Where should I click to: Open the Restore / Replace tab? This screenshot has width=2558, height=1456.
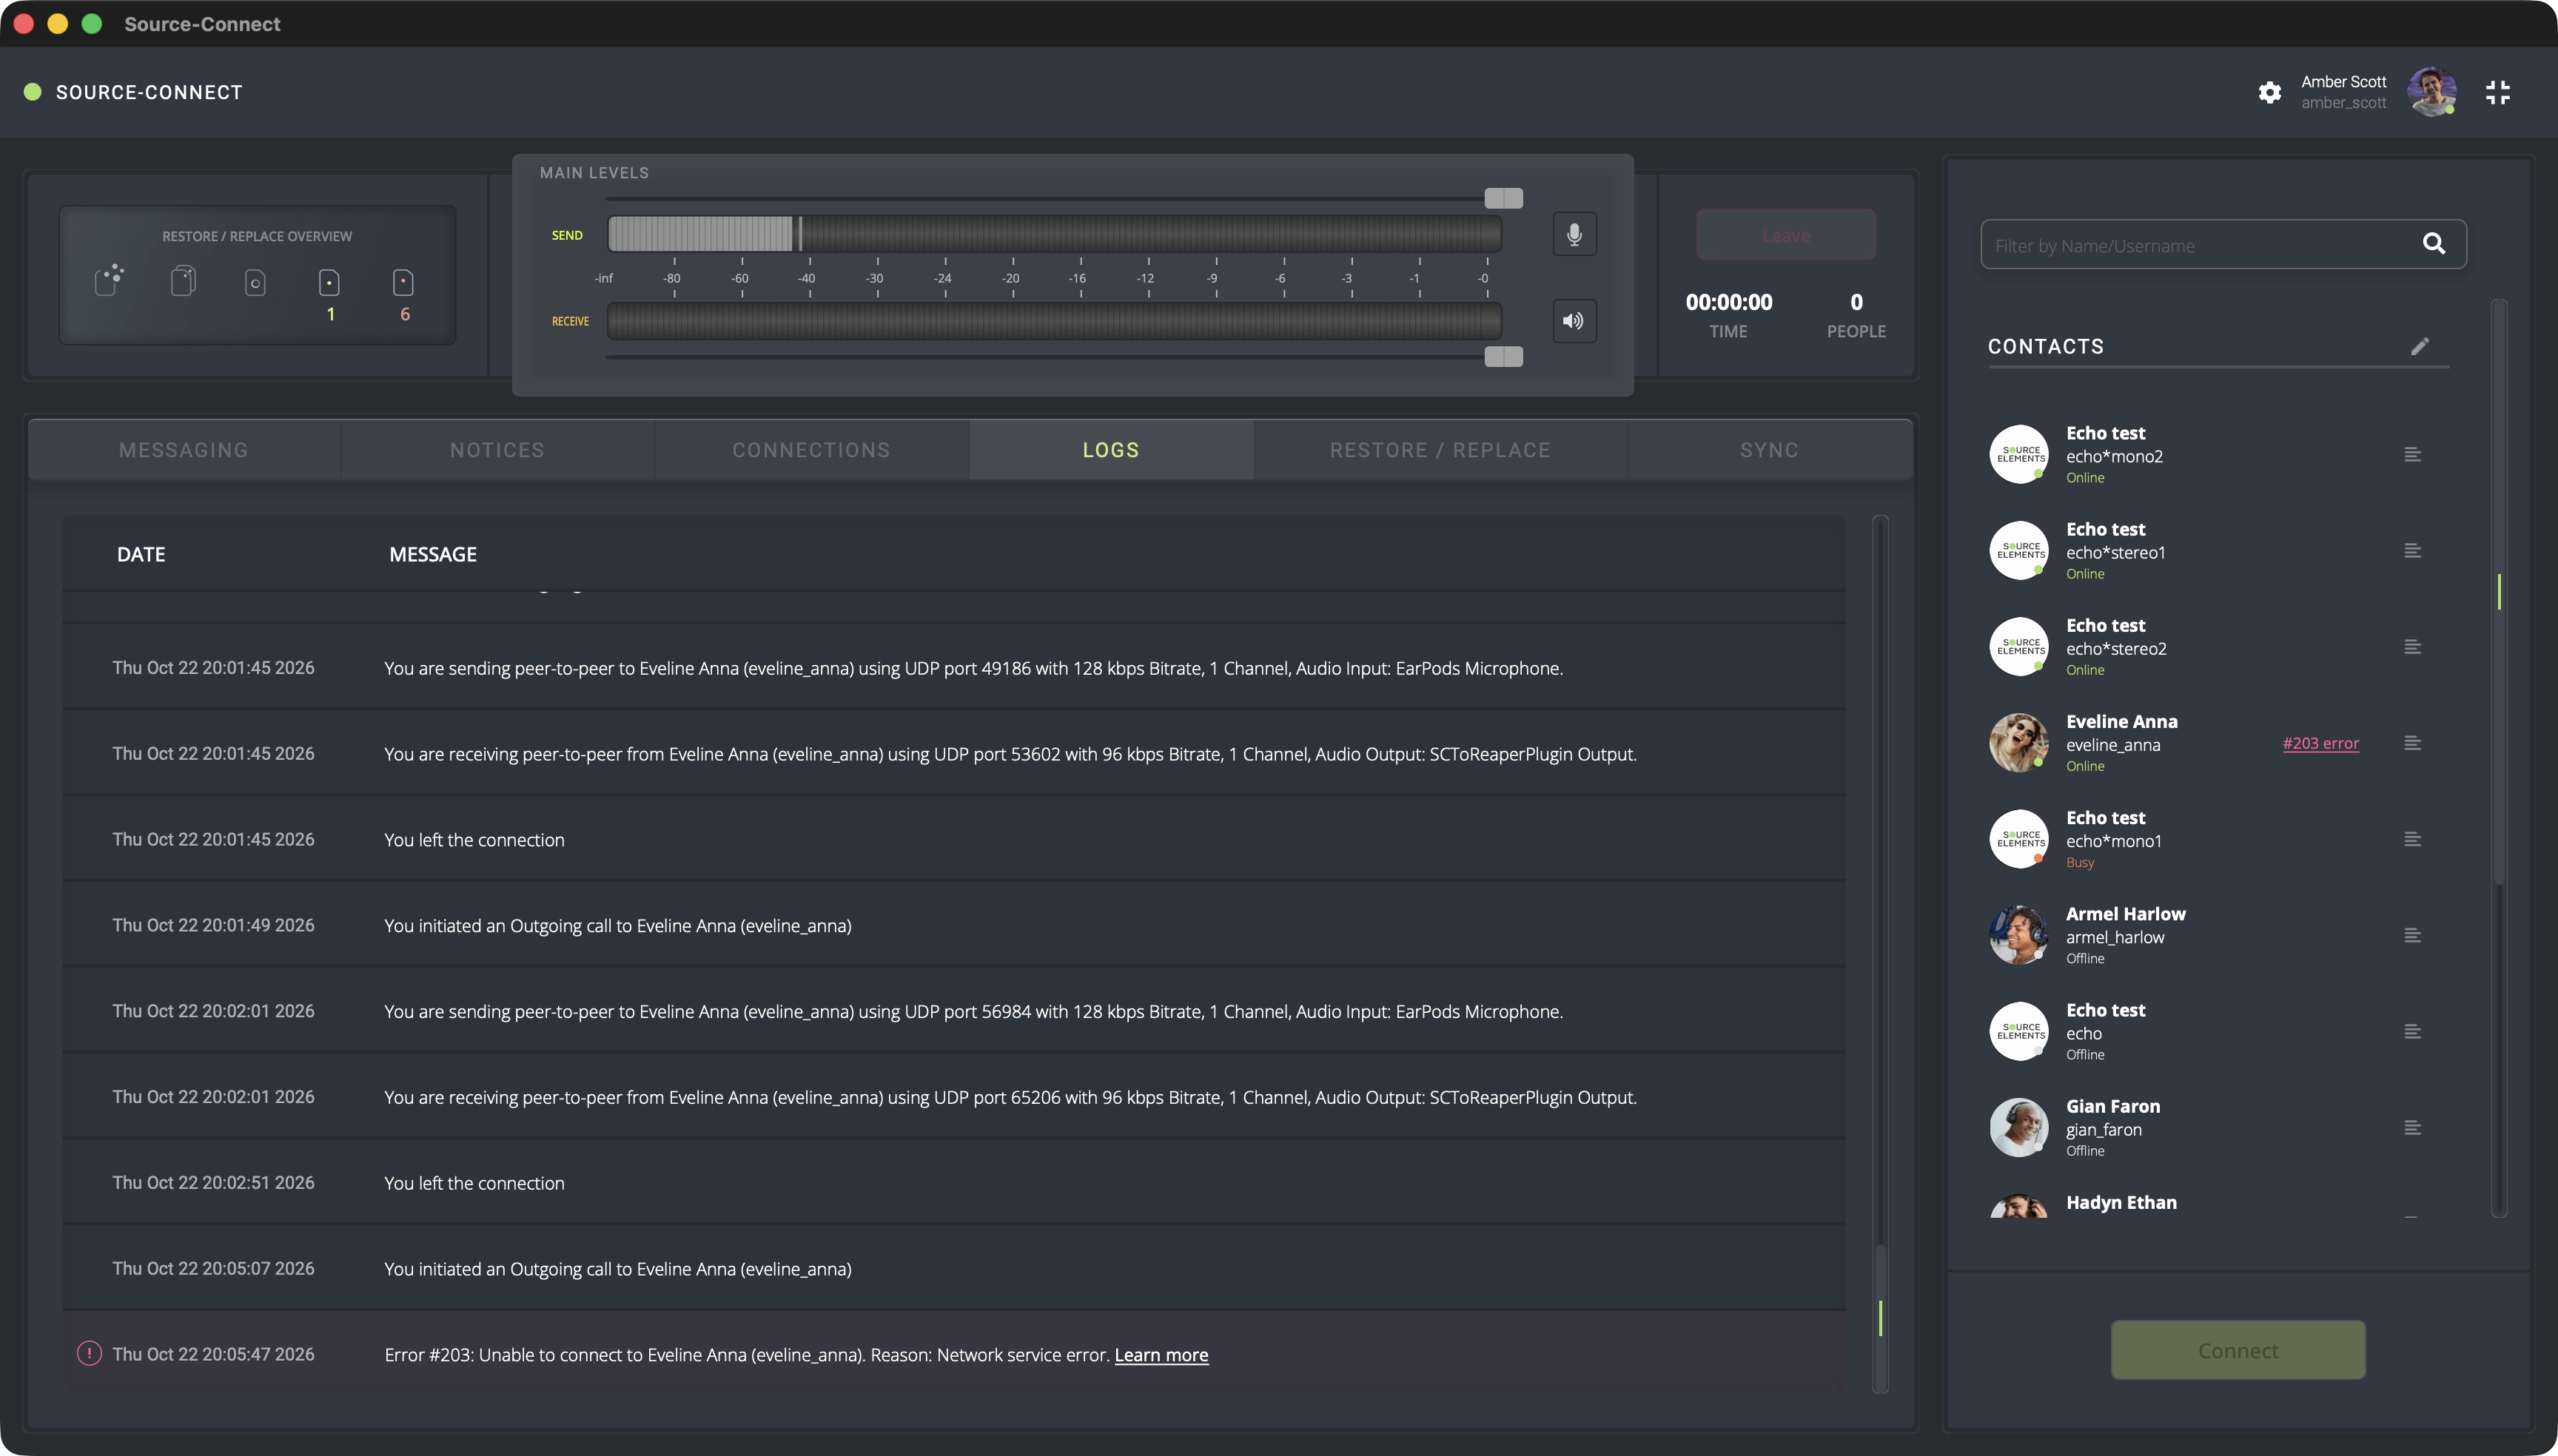(1440, 450)
